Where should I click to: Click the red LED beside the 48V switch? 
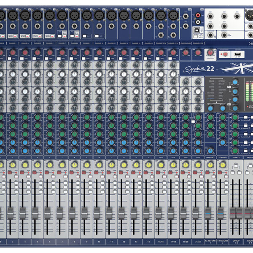[x=221, y=54]
